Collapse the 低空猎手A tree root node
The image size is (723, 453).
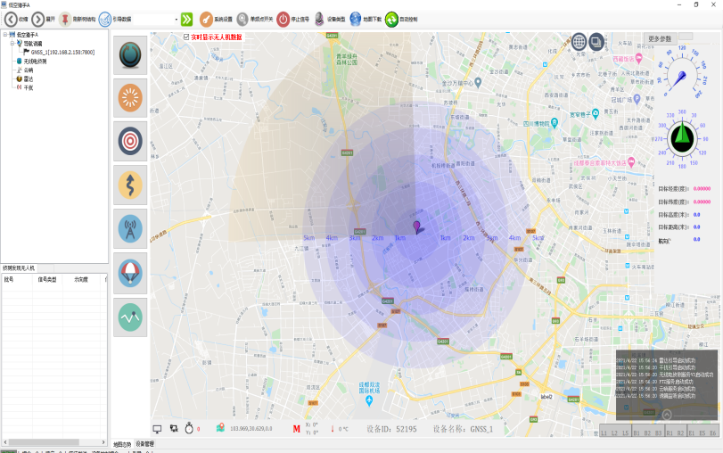coord(5,35)
